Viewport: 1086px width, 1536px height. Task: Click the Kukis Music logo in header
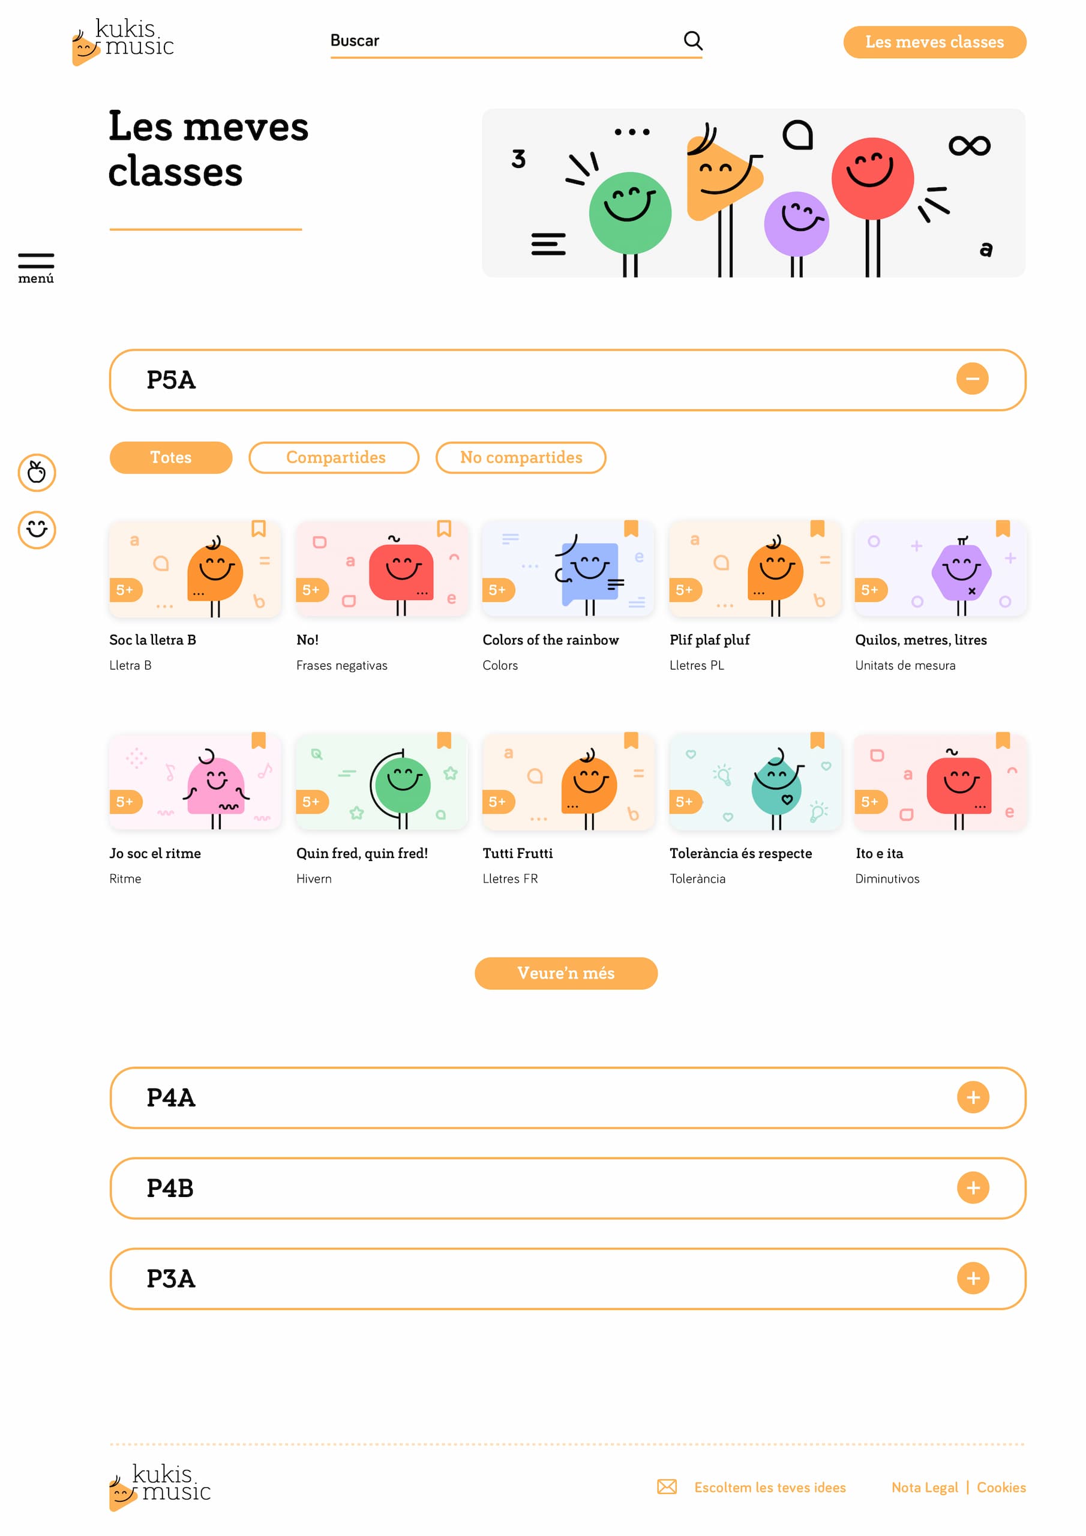point(123,42)
